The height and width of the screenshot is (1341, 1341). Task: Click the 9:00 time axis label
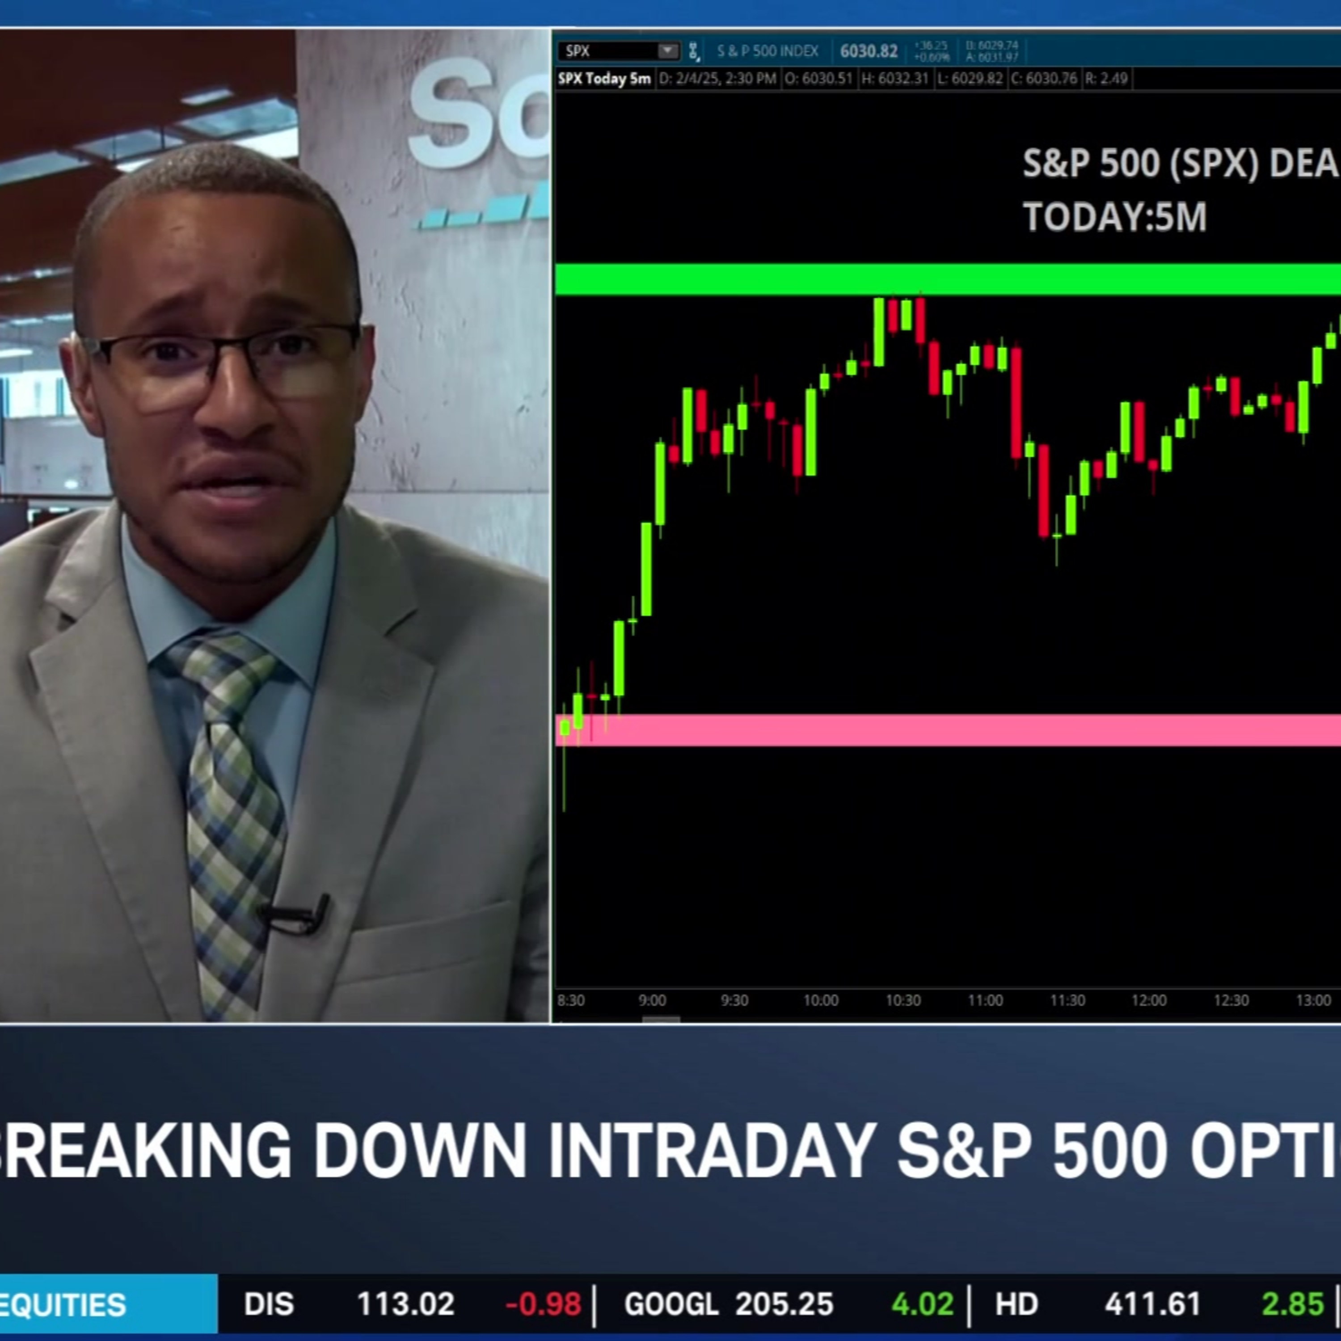pyautogui.click(x=652, y=1000)
